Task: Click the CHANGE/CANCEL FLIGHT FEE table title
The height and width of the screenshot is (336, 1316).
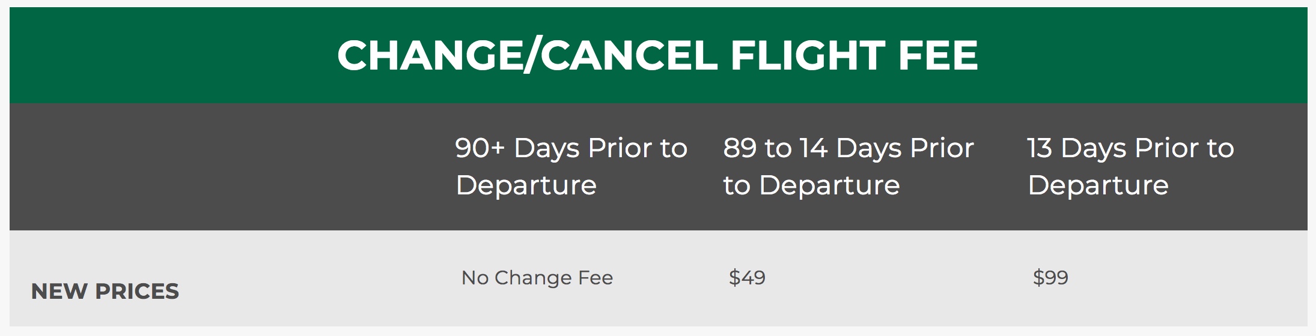Action: pyautogui.click(x=657, y=55)
